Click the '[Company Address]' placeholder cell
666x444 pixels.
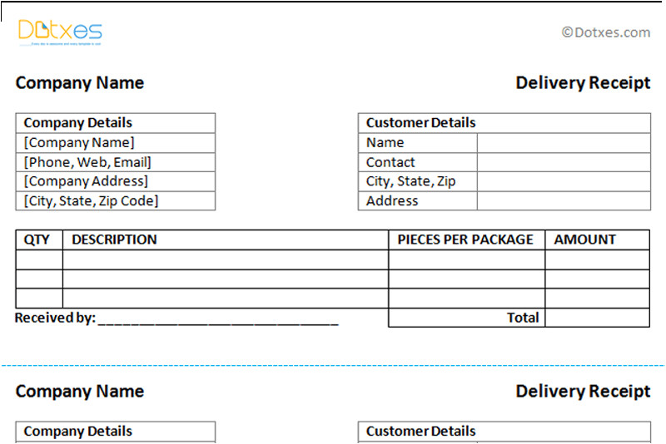(116, 181)
